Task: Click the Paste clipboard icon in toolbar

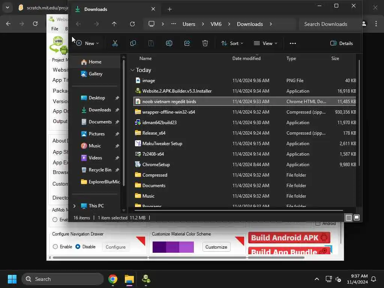Action: [151, 43]
